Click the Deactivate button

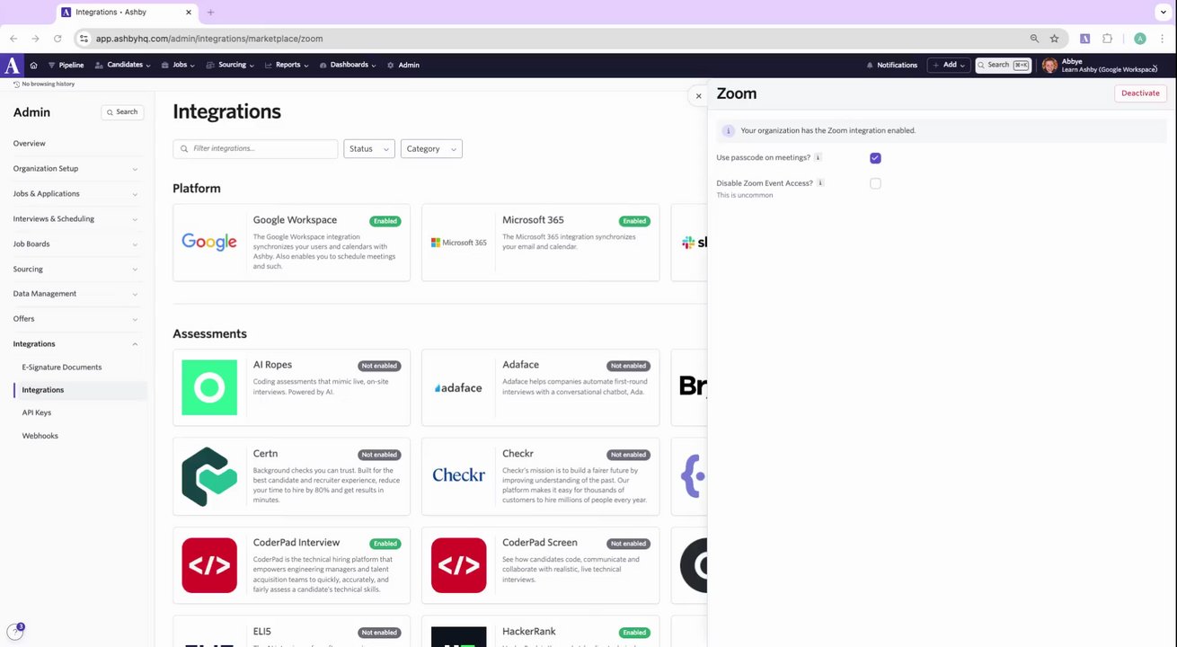point(1140,93)
